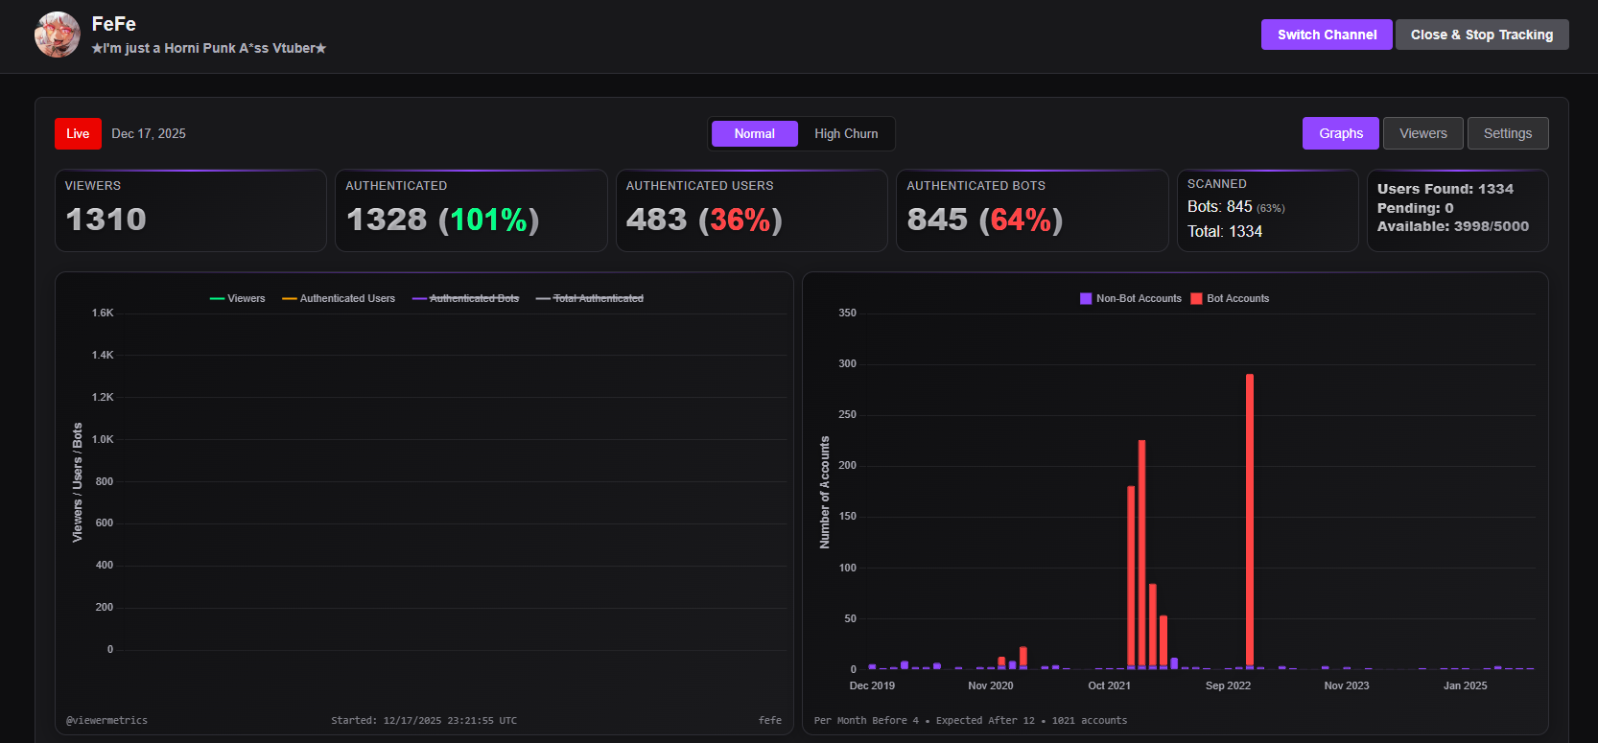Open the Switch Channel button

1327,35
